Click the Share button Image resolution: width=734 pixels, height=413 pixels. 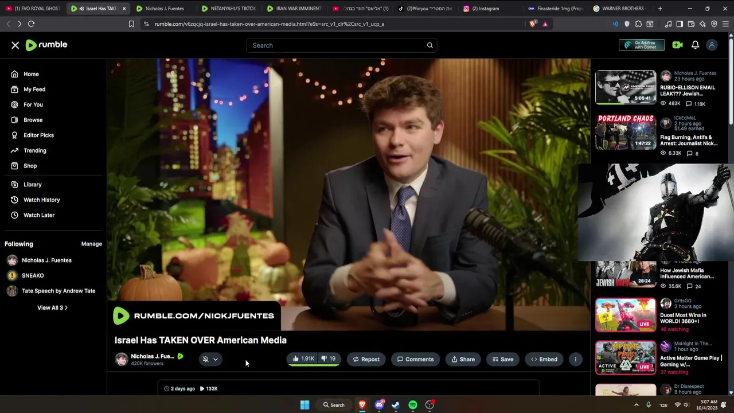(x=463, y=359)
